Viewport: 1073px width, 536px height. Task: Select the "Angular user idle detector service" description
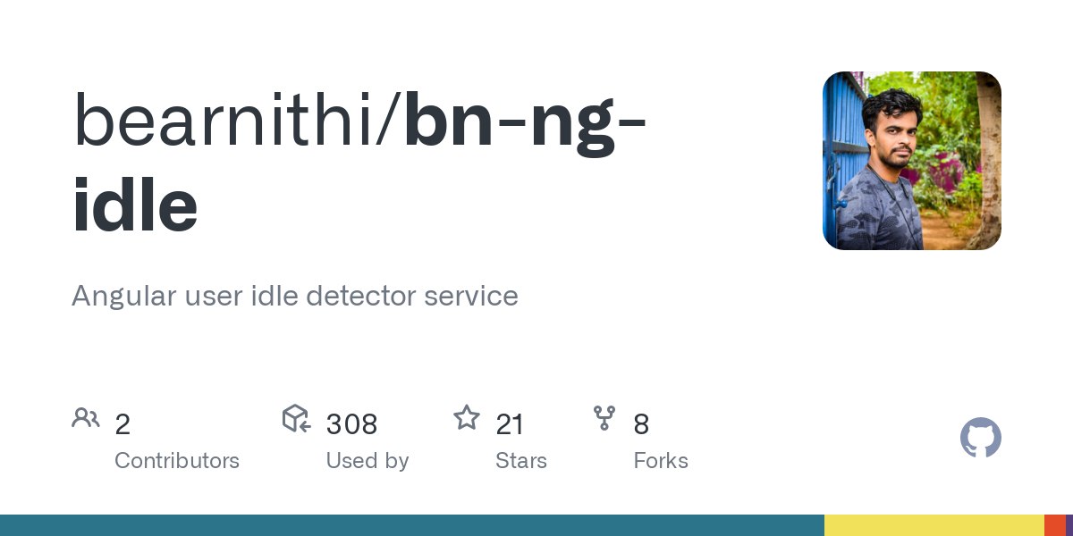tap(295, 296)
